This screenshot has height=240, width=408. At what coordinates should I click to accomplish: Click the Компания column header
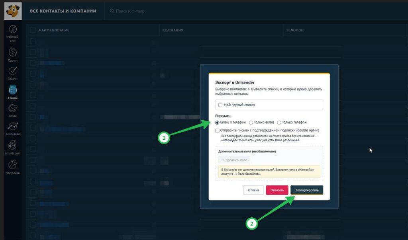[173, 30]
